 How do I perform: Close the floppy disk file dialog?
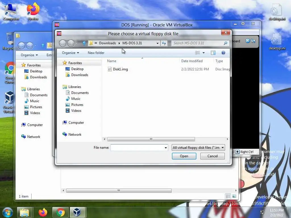(x=226, y=32)
